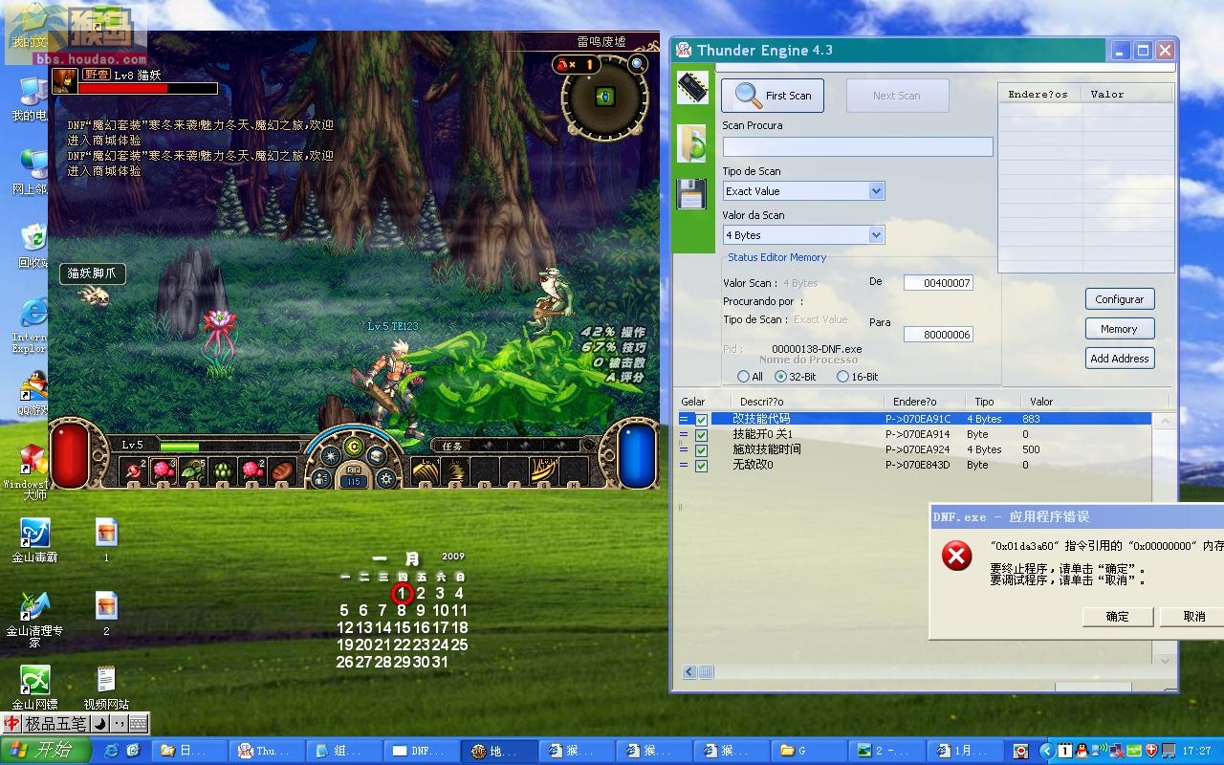This screenshot has height=765, width=1224.
Task: Click the Para address field 80000006
Action: (938, 335)
